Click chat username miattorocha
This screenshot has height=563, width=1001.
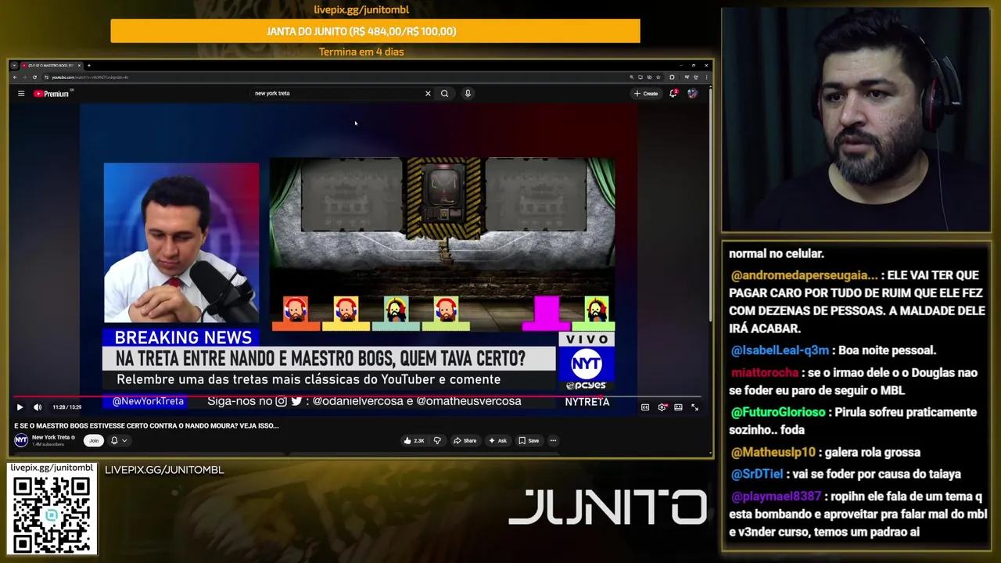coord(765,372)
